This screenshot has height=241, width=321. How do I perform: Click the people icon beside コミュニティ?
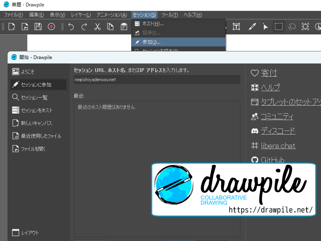(x=255, y=116)
